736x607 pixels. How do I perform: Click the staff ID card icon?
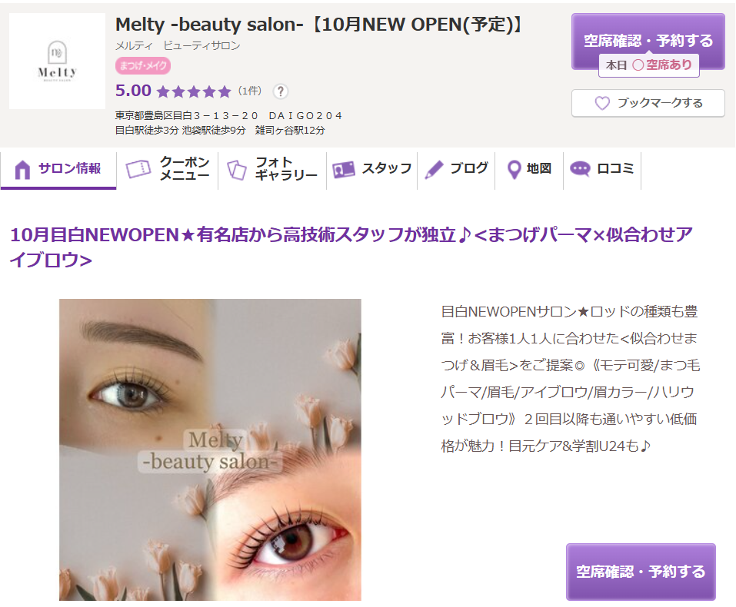pos(344,170)
